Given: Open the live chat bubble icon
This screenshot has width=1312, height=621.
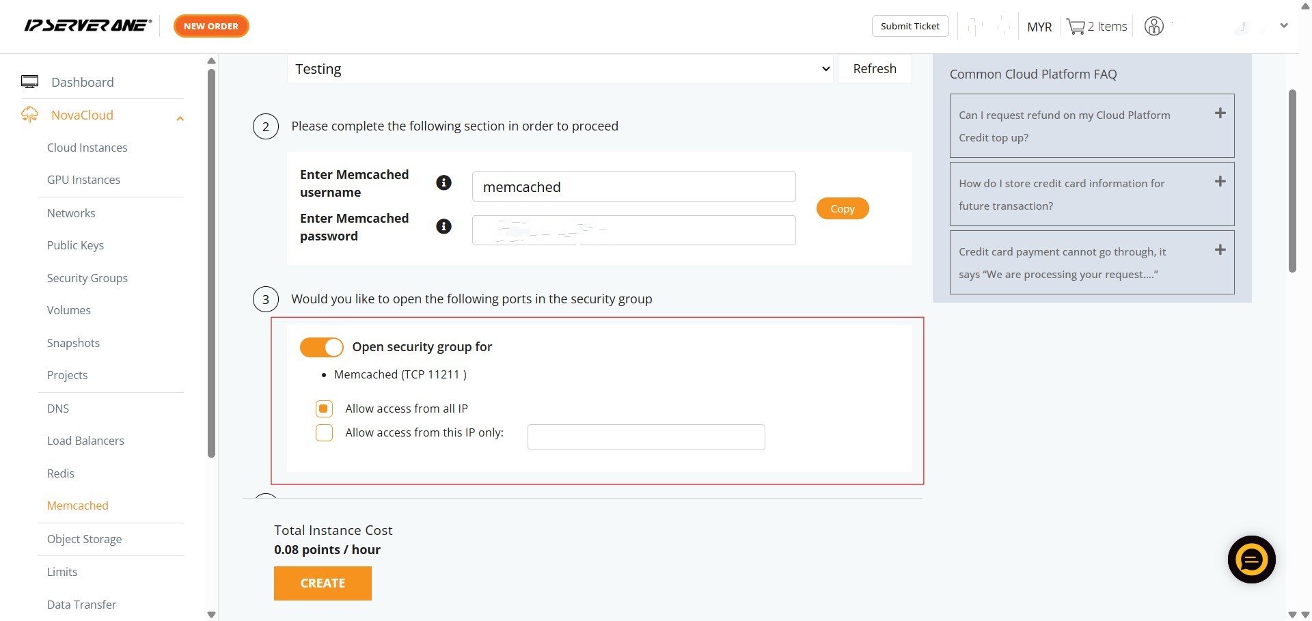Looking at the screenshot, I should pos(1251,560).
